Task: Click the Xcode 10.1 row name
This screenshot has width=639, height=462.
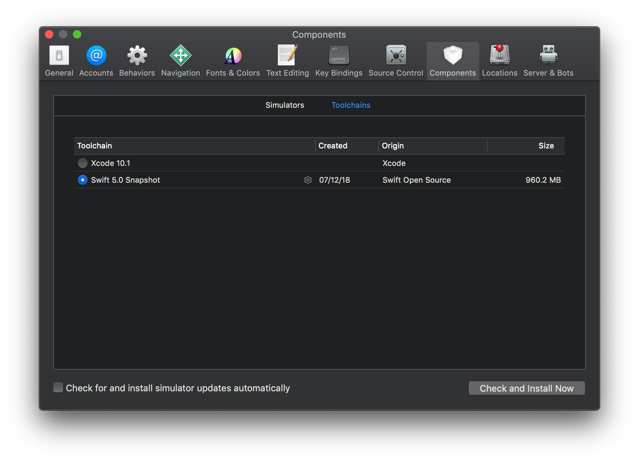Action: pyautogui.click(x=110, y=163)
